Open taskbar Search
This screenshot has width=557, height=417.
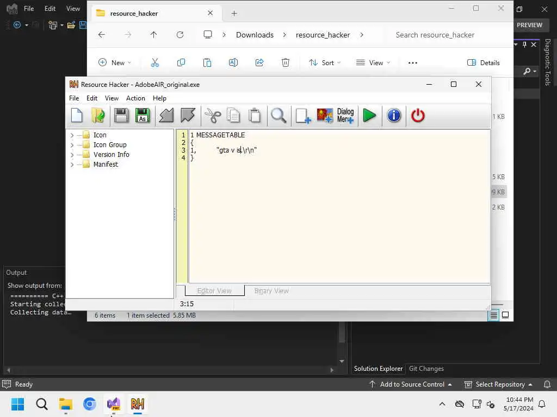[41, 404]
